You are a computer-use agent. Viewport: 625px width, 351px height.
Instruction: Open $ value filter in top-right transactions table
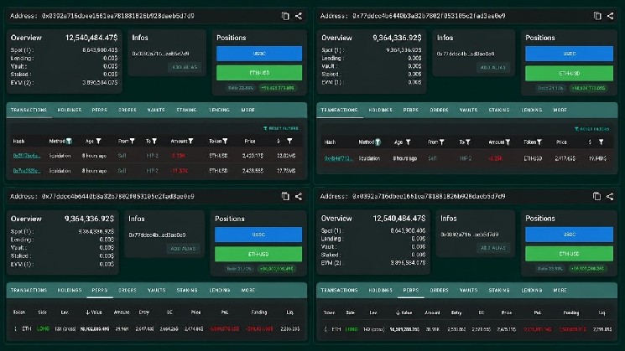point(601,142)
